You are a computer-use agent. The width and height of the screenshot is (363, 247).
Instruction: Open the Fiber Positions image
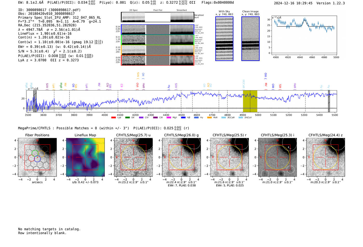coord(37,157)
